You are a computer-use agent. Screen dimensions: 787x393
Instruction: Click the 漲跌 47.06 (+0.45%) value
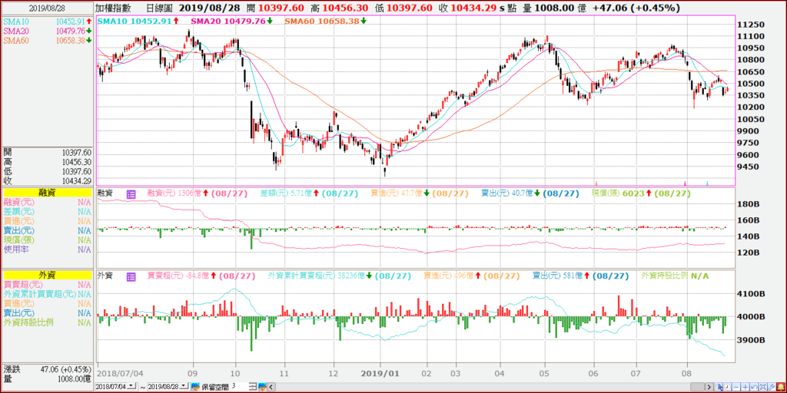[65, 369]
